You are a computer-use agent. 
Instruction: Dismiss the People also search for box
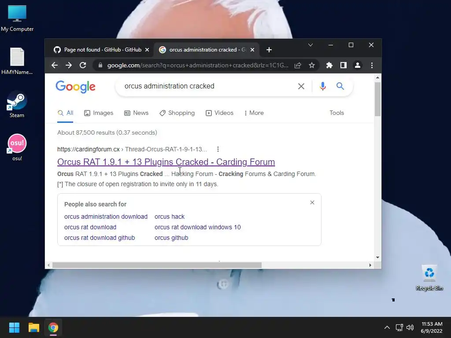point(312,202)
